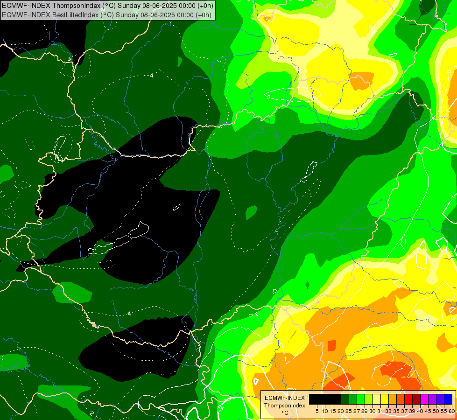
Task: Pick the indigo 50-55 legend swatch
Action: pyautogui.click(x=440, y=399)
